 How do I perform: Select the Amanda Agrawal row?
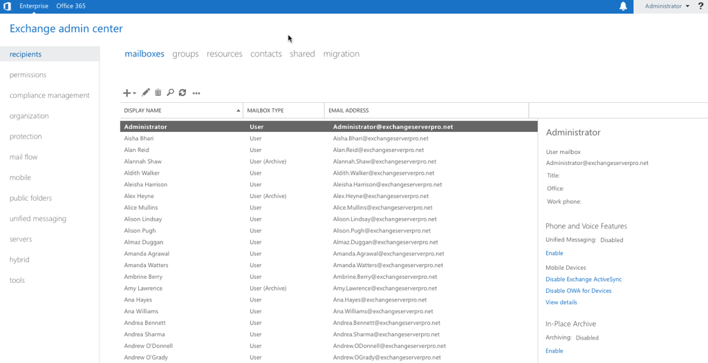tap(328, 254)
